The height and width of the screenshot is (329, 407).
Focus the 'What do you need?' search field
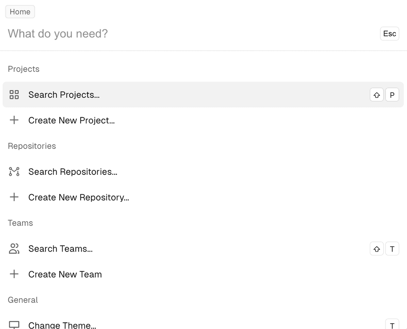click(x=188, y=33)
